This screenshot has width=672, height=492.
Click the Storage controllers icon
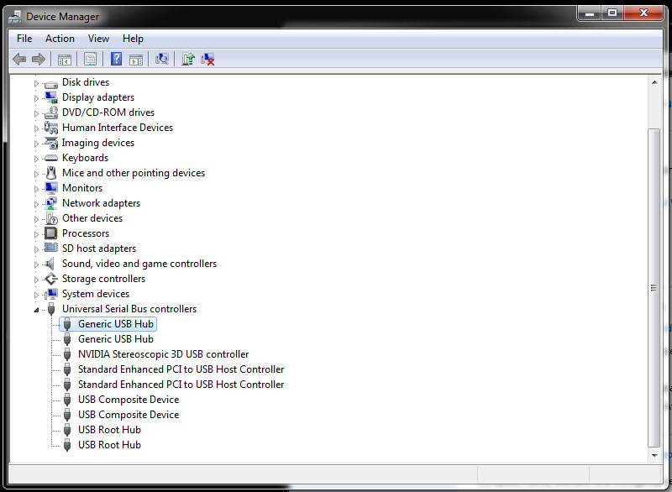51,279
